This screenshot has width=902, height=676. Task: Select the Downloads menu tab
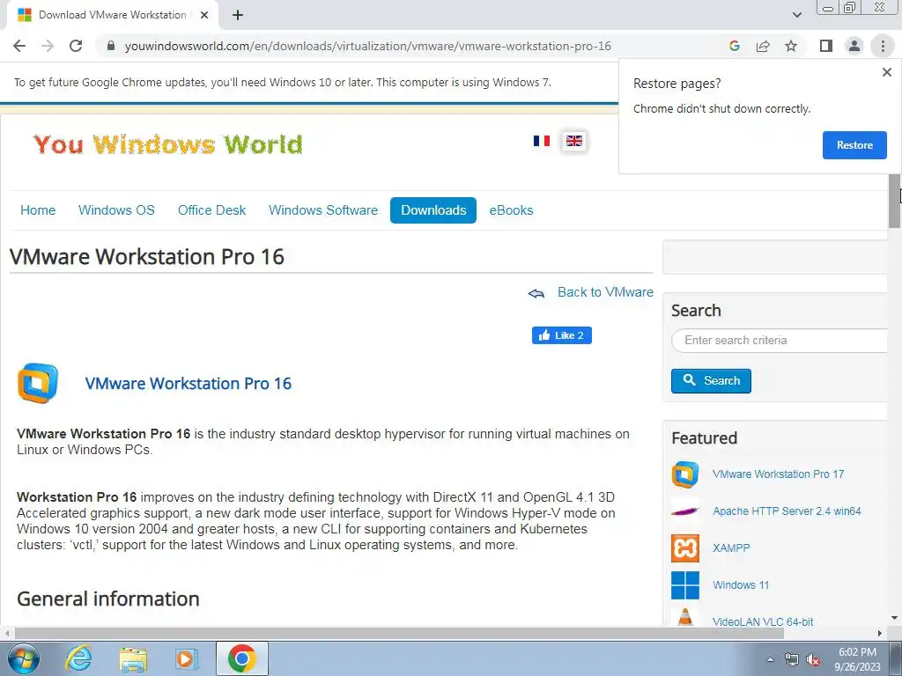click(433, 210)
